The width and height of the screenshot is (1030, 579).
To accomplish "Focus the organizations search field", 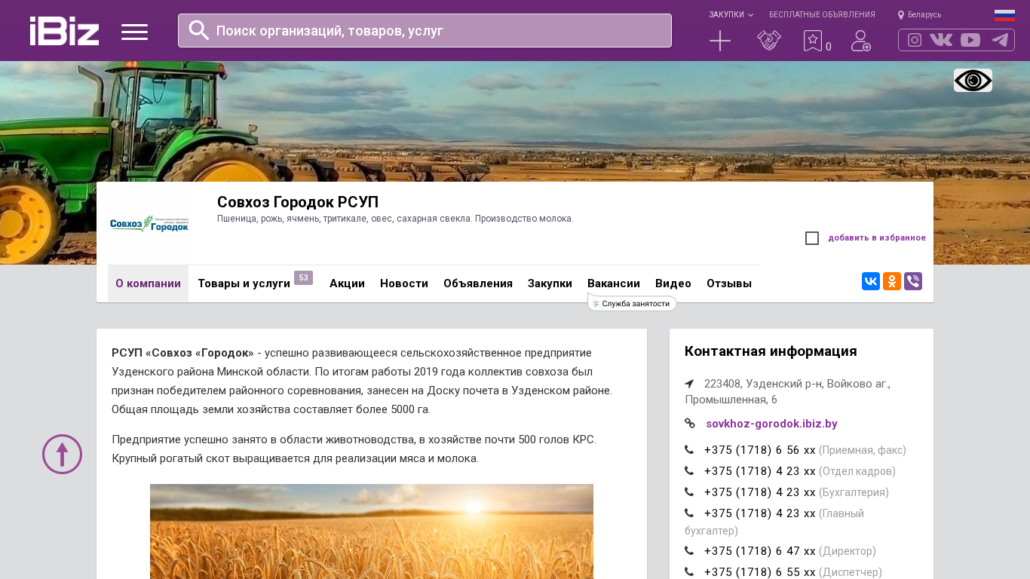I will click(425, 30).
